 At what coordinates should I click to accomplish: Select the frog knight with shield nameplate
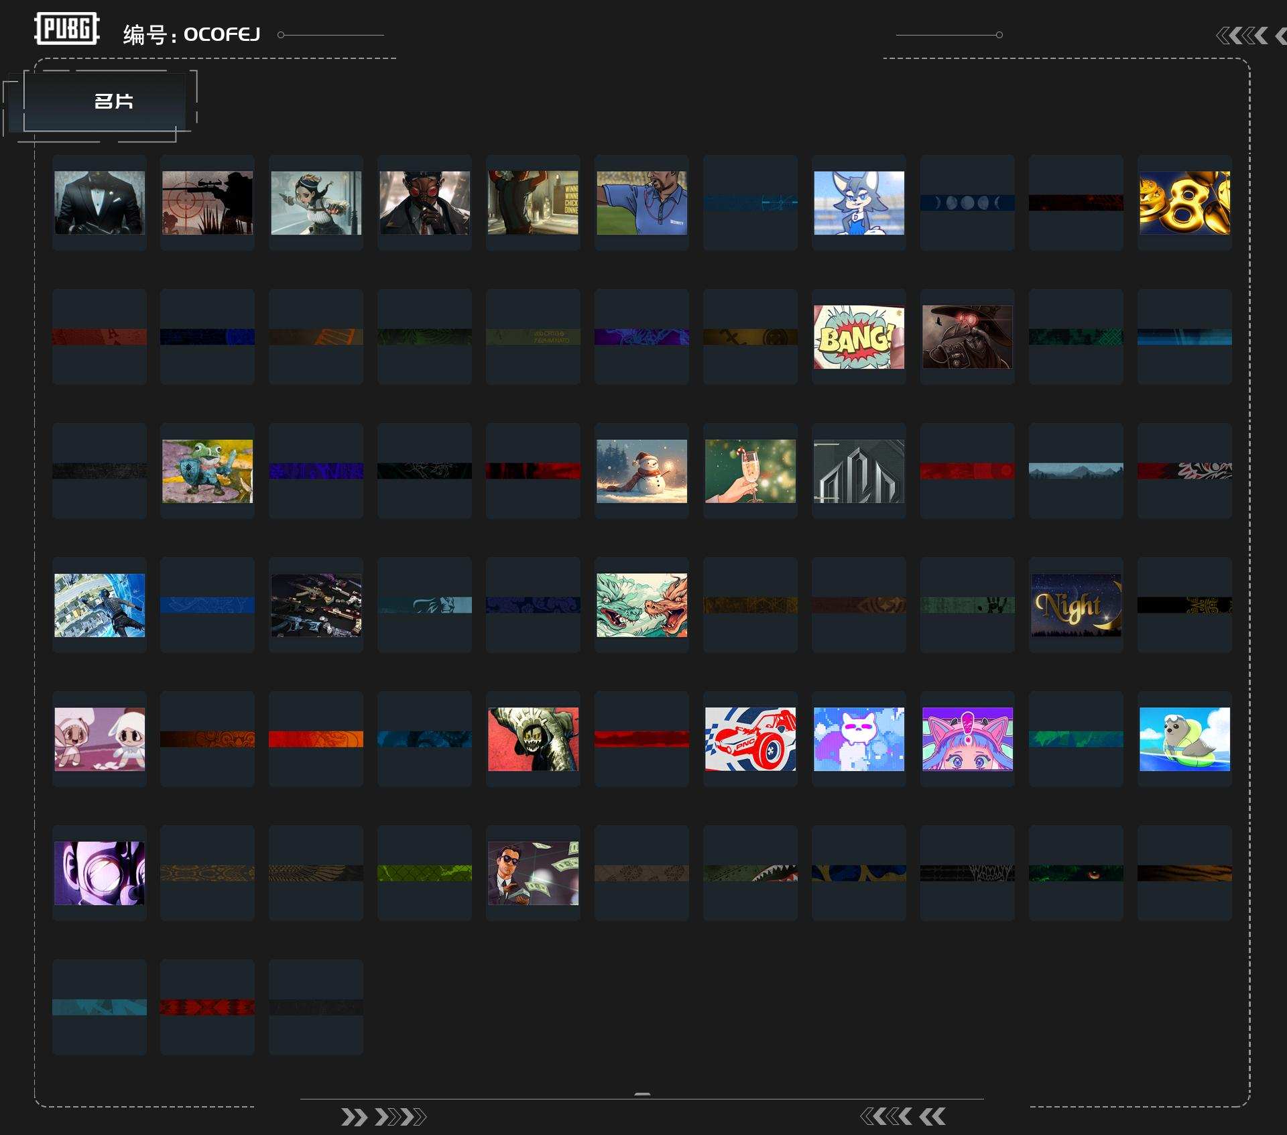click(208, 471)
